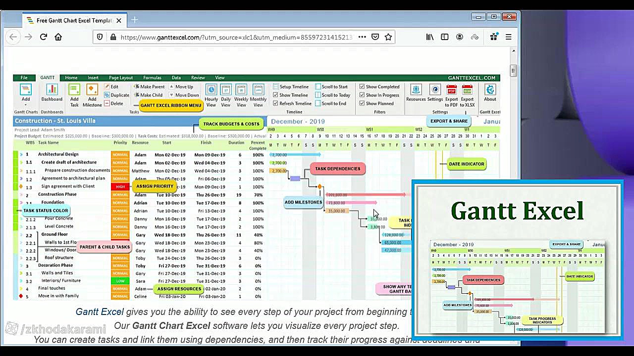Open the Gantt Settings icon
The width and height of the screenshot is (634, 356).
[435, 89]
